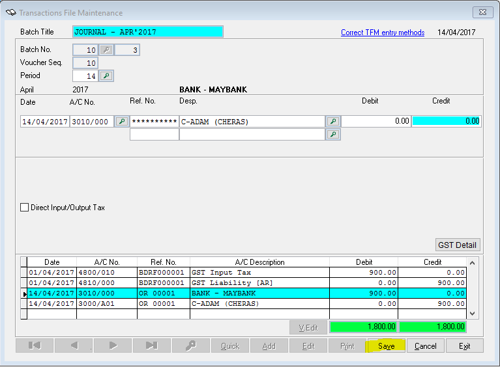Viewport: 500px width, 367px height.
Task: Close the Transactions File Maintenance window
Action: (x=482, y=12)
